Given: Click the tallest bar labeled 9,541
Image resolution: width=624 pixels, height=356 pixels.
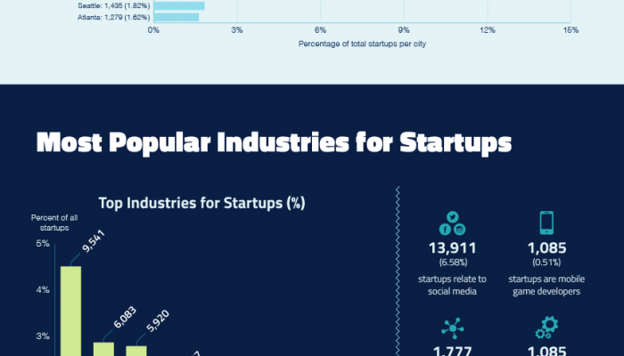Looking at the screenshot, I should [x=70, y=311].
